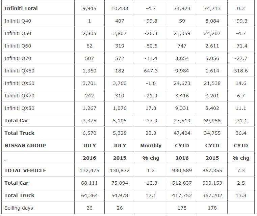Click the -99.8 monthly change cell

tap(151, 21)
